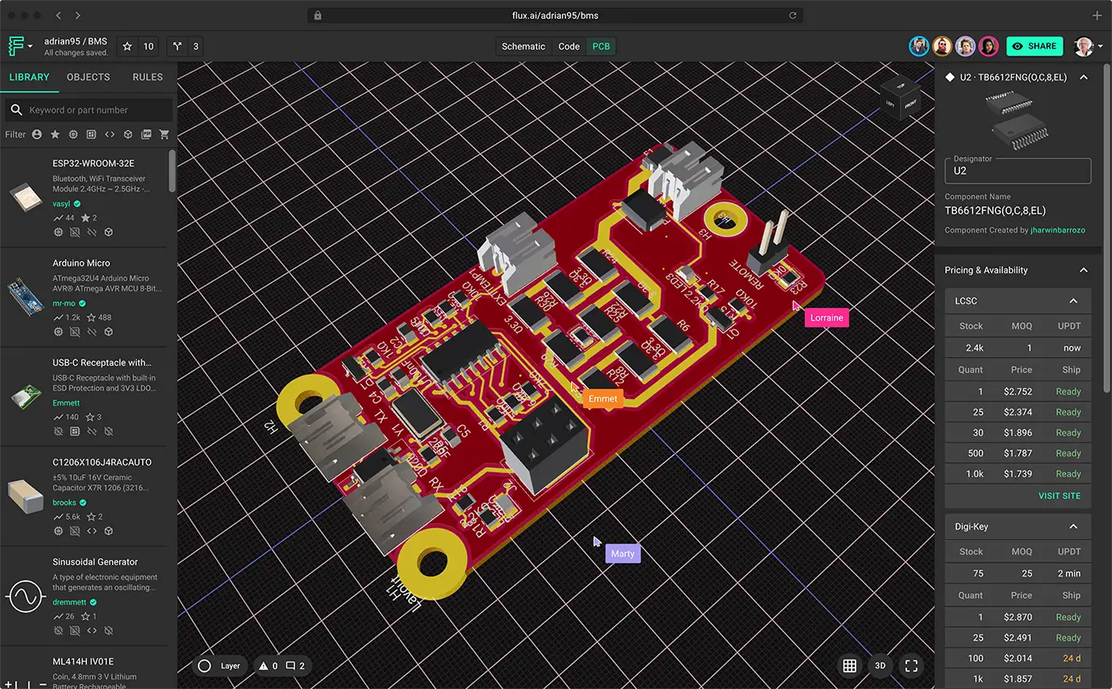The width and height of the screenshot is (1112, 689).
Task: Collapse the Pricing & Availability section
Action: click(1083, 270)
